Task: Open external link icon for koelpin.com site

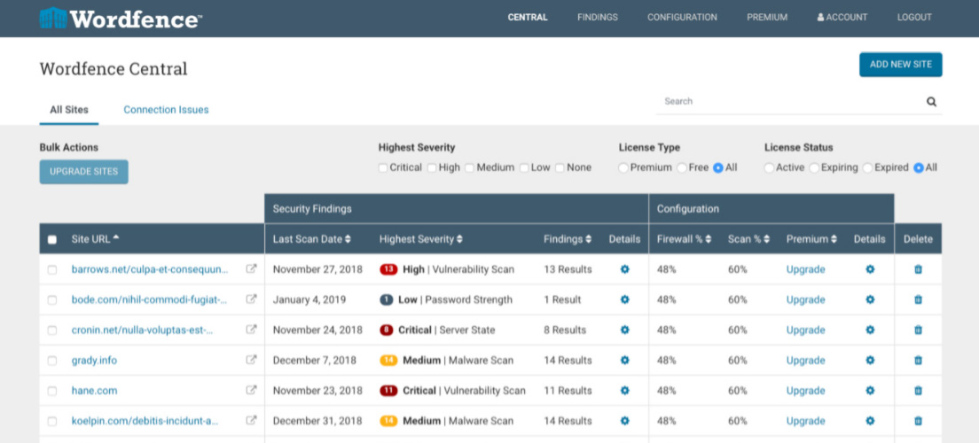Action: tap(251, 421)
